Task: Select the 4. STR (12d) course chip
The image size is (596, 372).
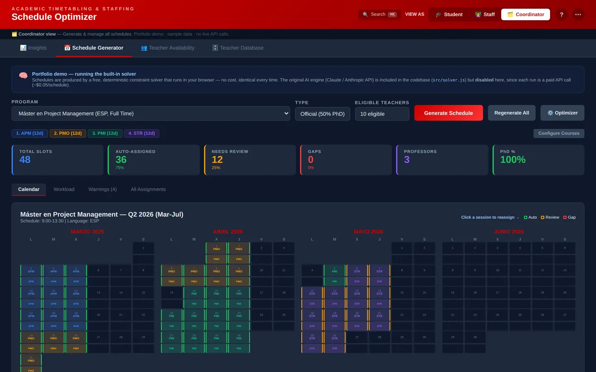Action: point(142,134)
